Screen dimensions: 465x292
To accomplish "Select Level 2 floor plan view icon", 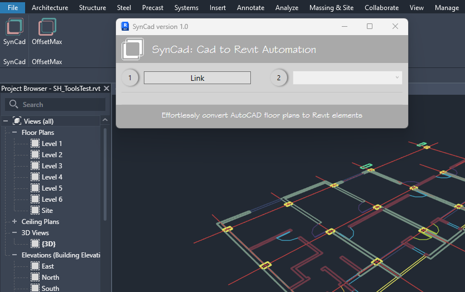I will (x=35, y=154).
